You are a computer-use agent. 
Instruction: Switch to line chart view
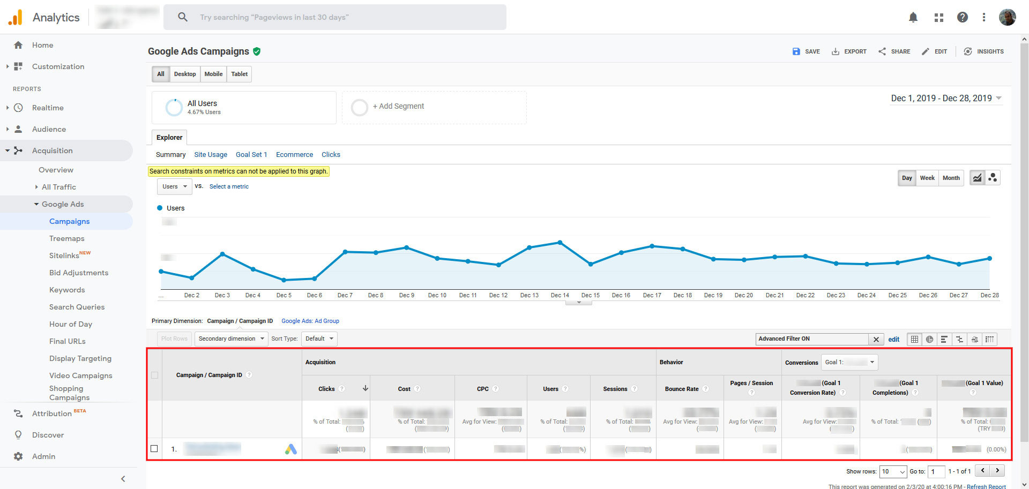[x=978, y=178]
